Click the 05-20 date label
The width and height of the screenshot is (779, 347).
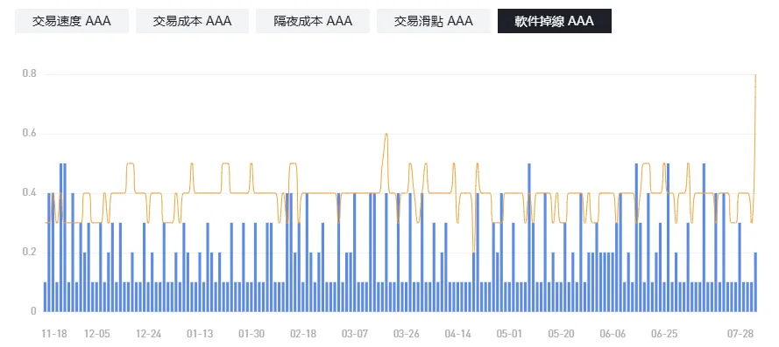(x=562, y=333)
